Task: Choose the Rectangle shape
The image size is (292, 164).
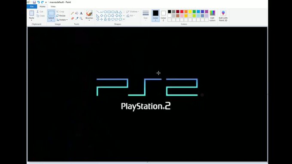Action: pyautogui.click(x=109, y=12)
